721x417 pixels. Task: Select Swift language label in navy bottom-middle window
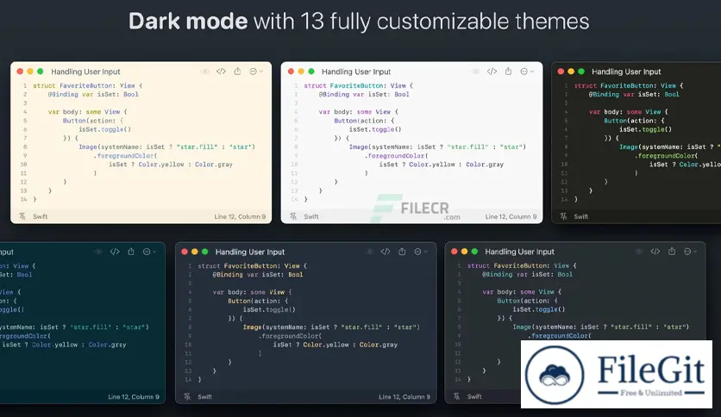204,397
